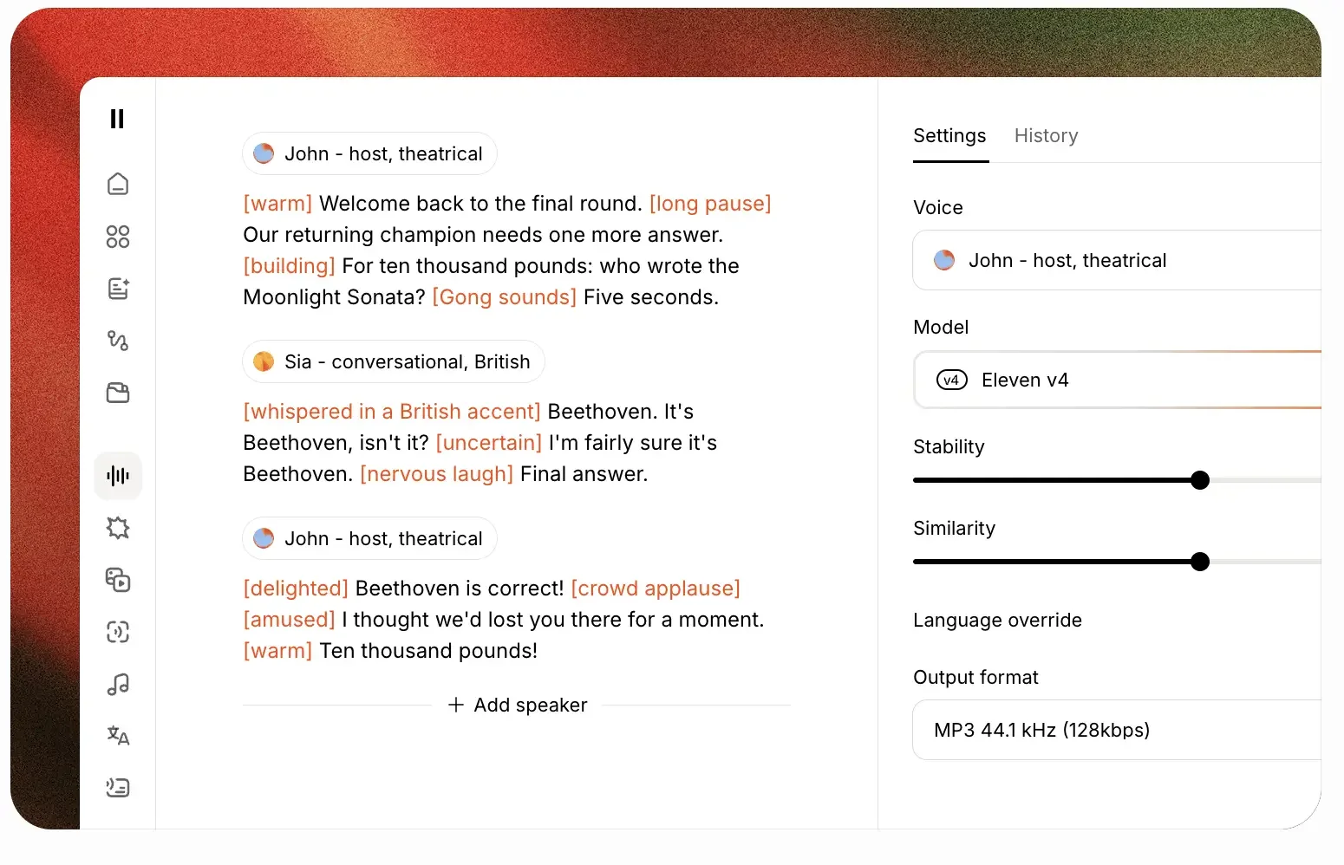Open the four-circles apps grid icon
The image size is (1344, 865).
point(118,237)
